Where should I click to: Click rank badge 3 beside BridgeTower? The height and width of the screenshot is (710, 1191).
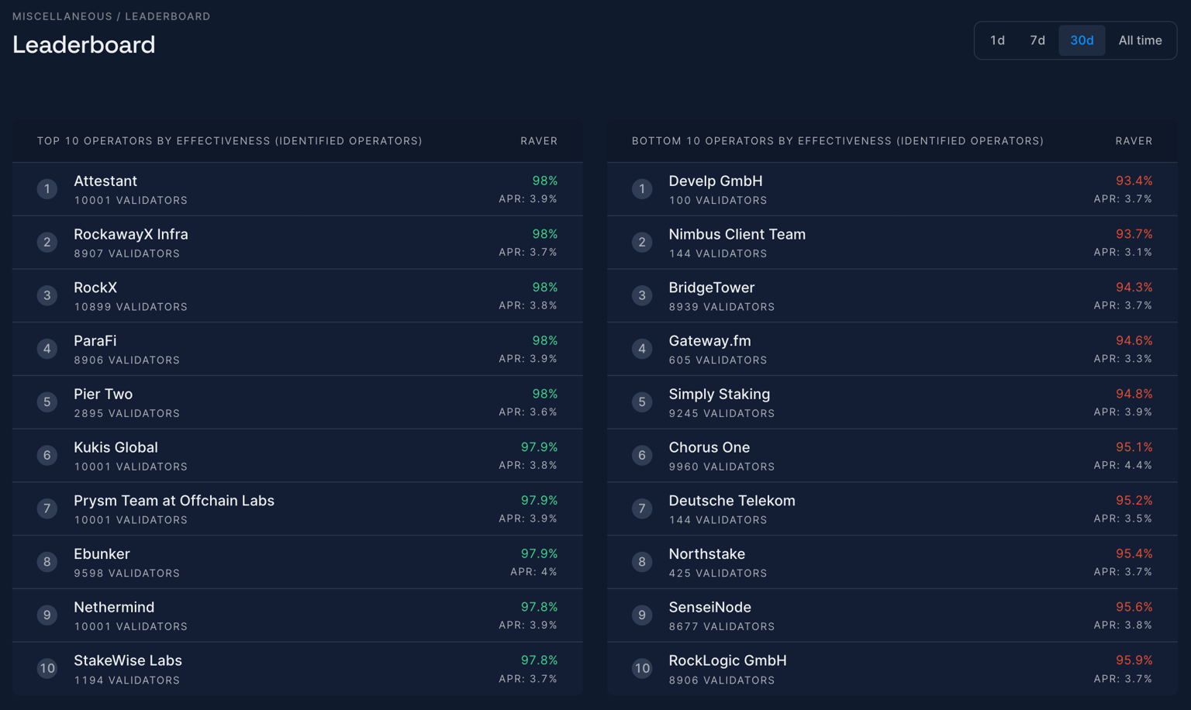pyautogui.click(x=642, y=295)
